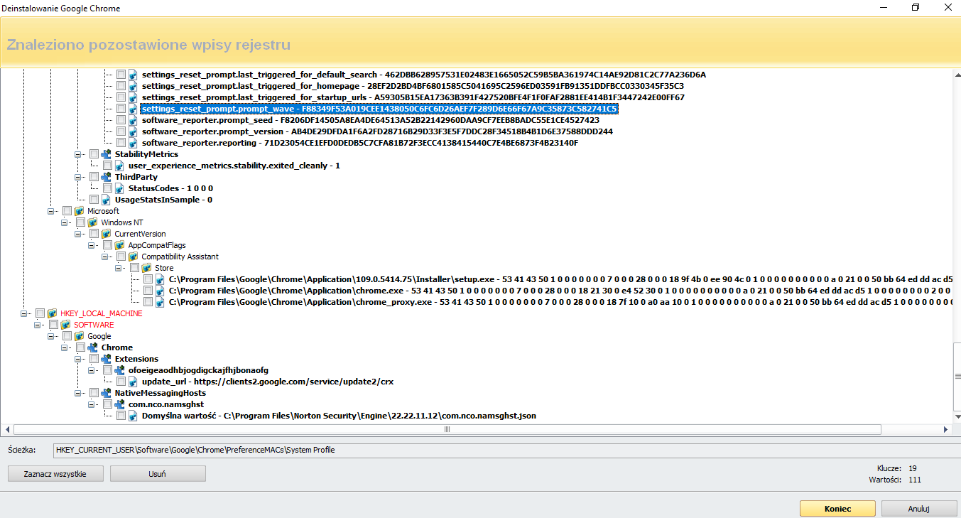
Task: Select the settings_reset_prompt.last_triggered_for_startup_urls entry
Action: [413, 97]
